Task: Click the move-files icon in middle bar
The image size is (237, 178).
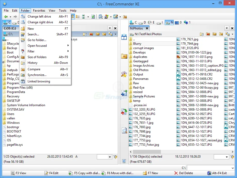Action: (124, 112)
